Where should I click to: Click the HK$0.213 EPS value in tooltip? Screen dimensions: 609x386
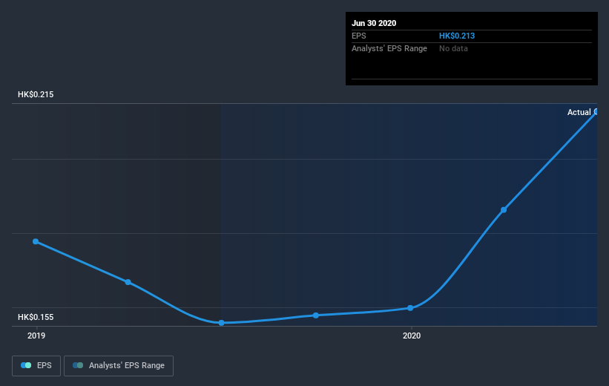[457, 36]
